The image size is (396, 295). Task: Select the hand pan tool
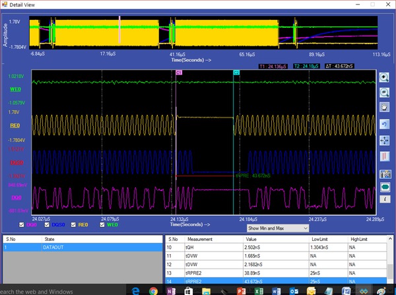click(x=385, y=108)
